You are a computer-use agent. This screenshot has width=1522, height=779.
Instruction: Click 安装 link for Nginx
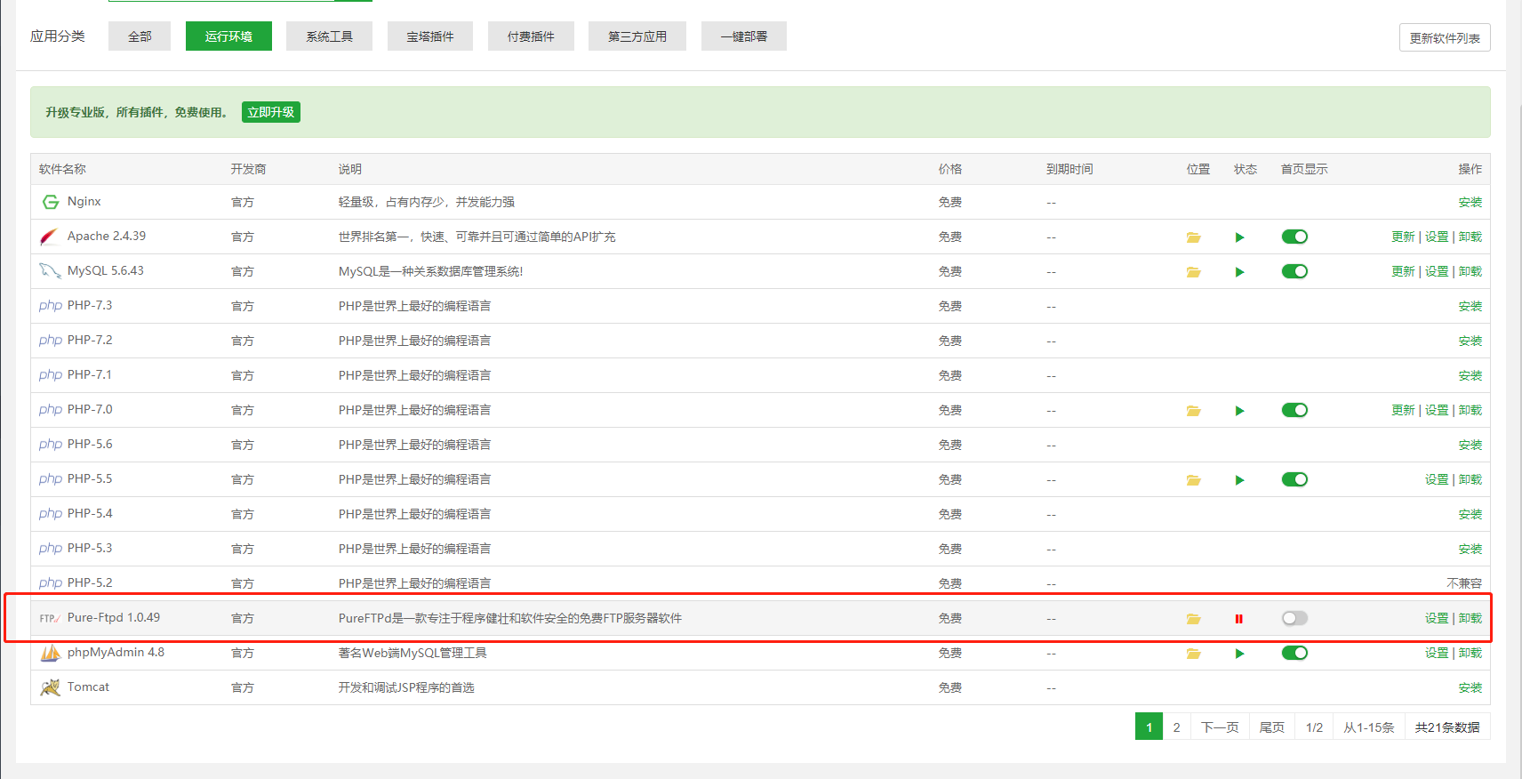(x=1470, y=203)
